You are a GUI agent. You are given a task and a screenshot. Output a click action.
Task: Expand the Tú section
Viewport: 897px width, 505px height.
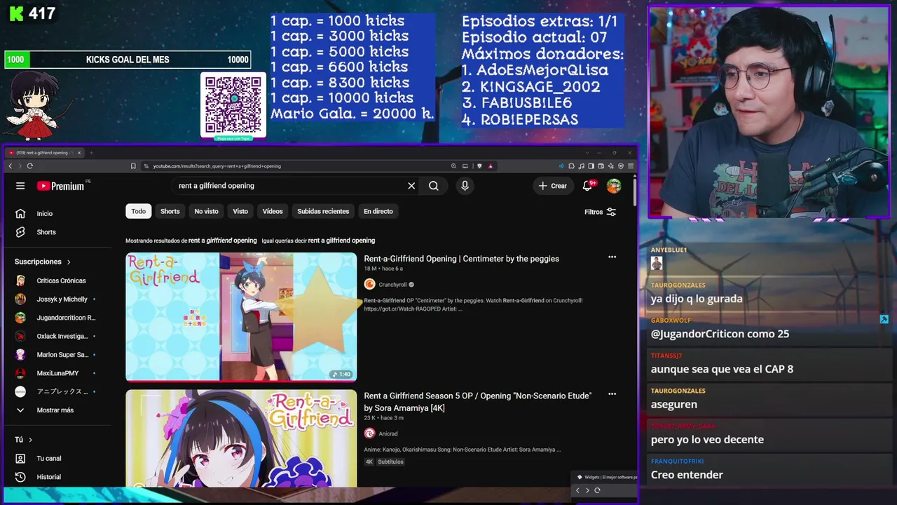(x=23, y=440)
